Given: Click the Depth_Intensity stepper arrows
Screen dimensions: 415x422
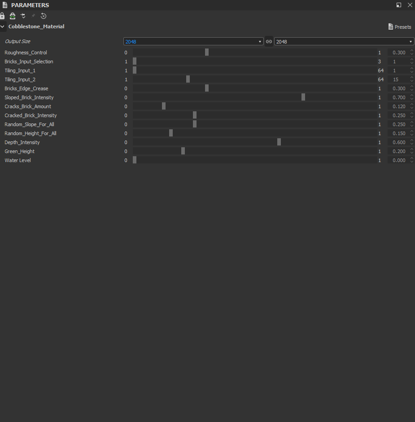Looking at the screenshot, I should pyautogui.click(x=412, y=142).
